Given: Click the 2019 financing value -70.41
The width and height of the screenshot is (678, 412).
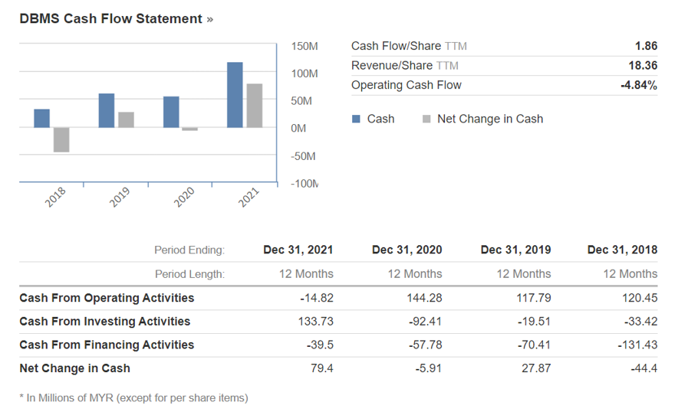Looking at the screenshot, I should pos(535,345).
